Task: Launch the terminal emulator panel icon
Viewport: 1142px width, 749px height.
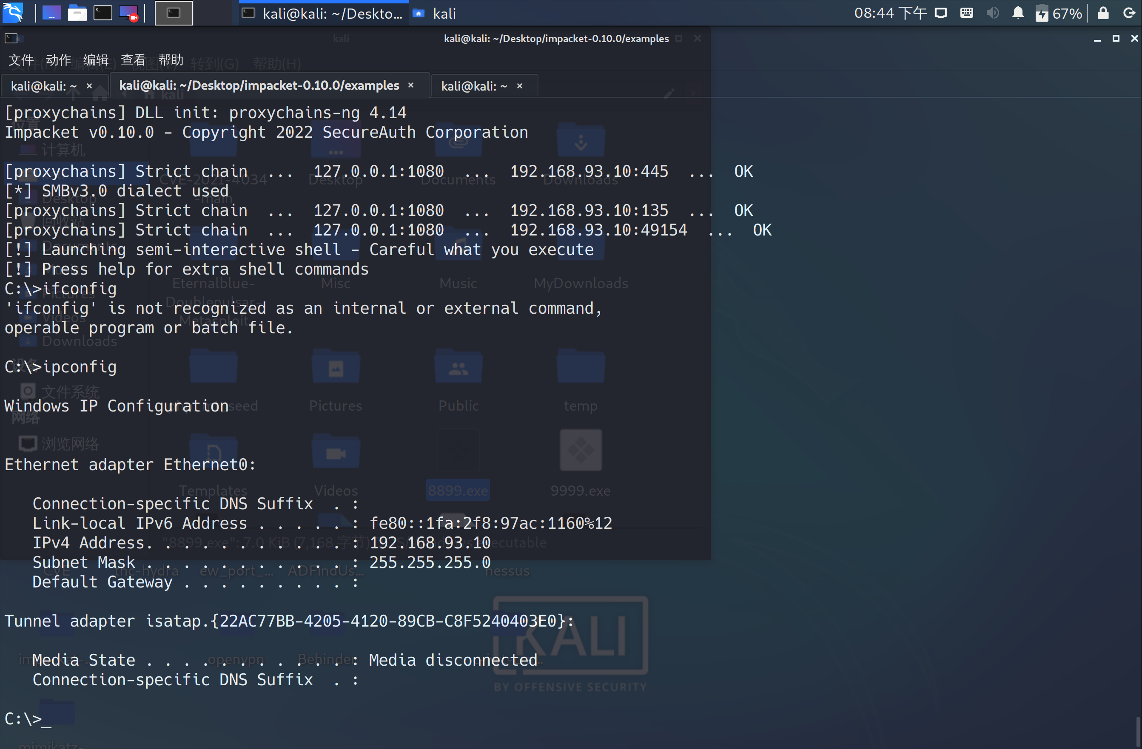Action: (x=103, y=13)
